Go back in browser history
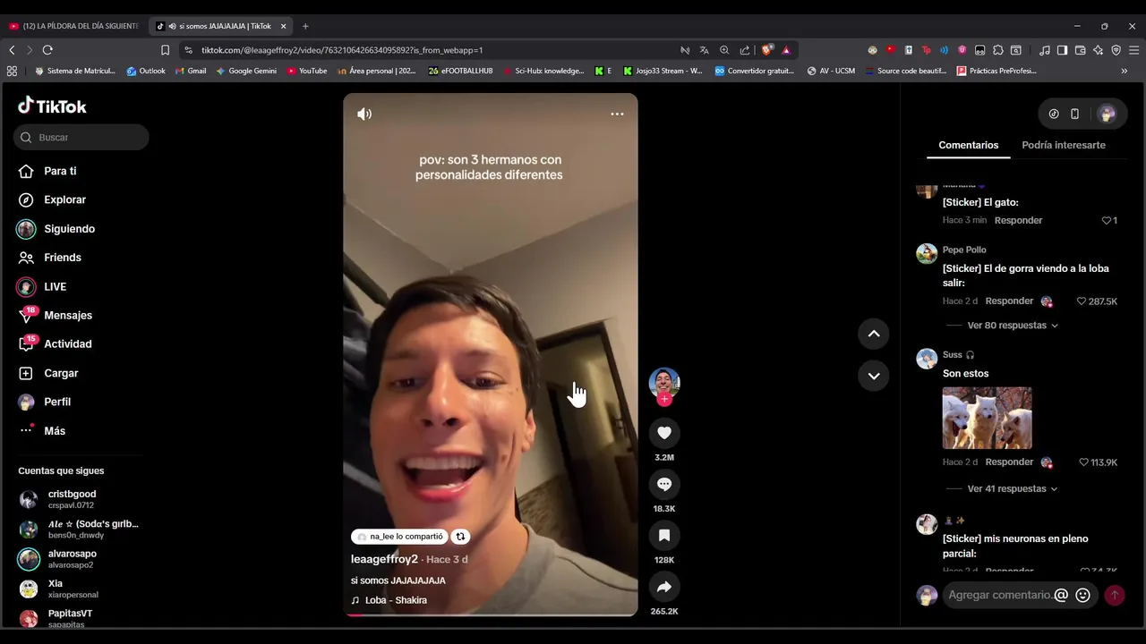The height and width of the screenshot is (644, 1146). click(12, 50)
